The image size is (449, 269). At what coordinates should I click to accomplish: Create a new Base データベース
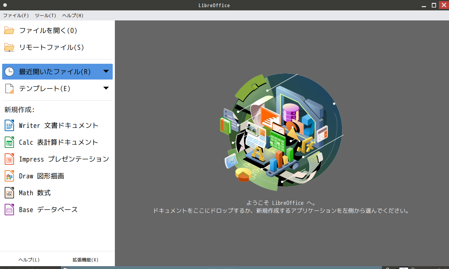click(57, 210)
